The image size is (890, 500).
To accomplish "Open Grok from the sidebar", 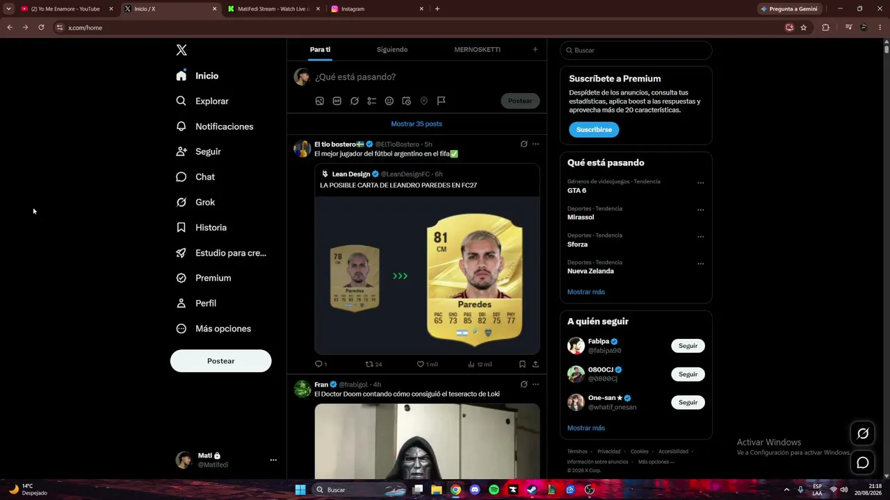I will pos(195,202).
